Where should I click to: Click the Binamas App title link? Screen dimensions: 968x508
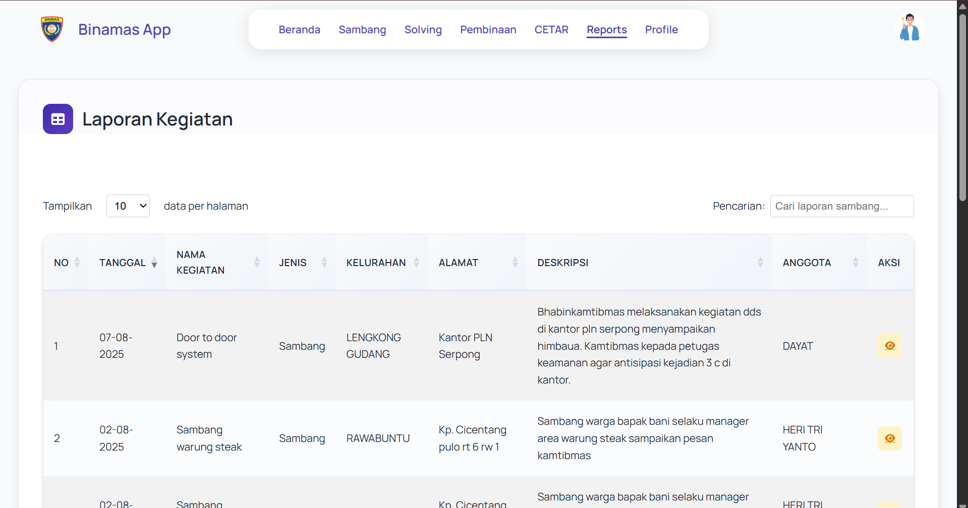point(125,30)
